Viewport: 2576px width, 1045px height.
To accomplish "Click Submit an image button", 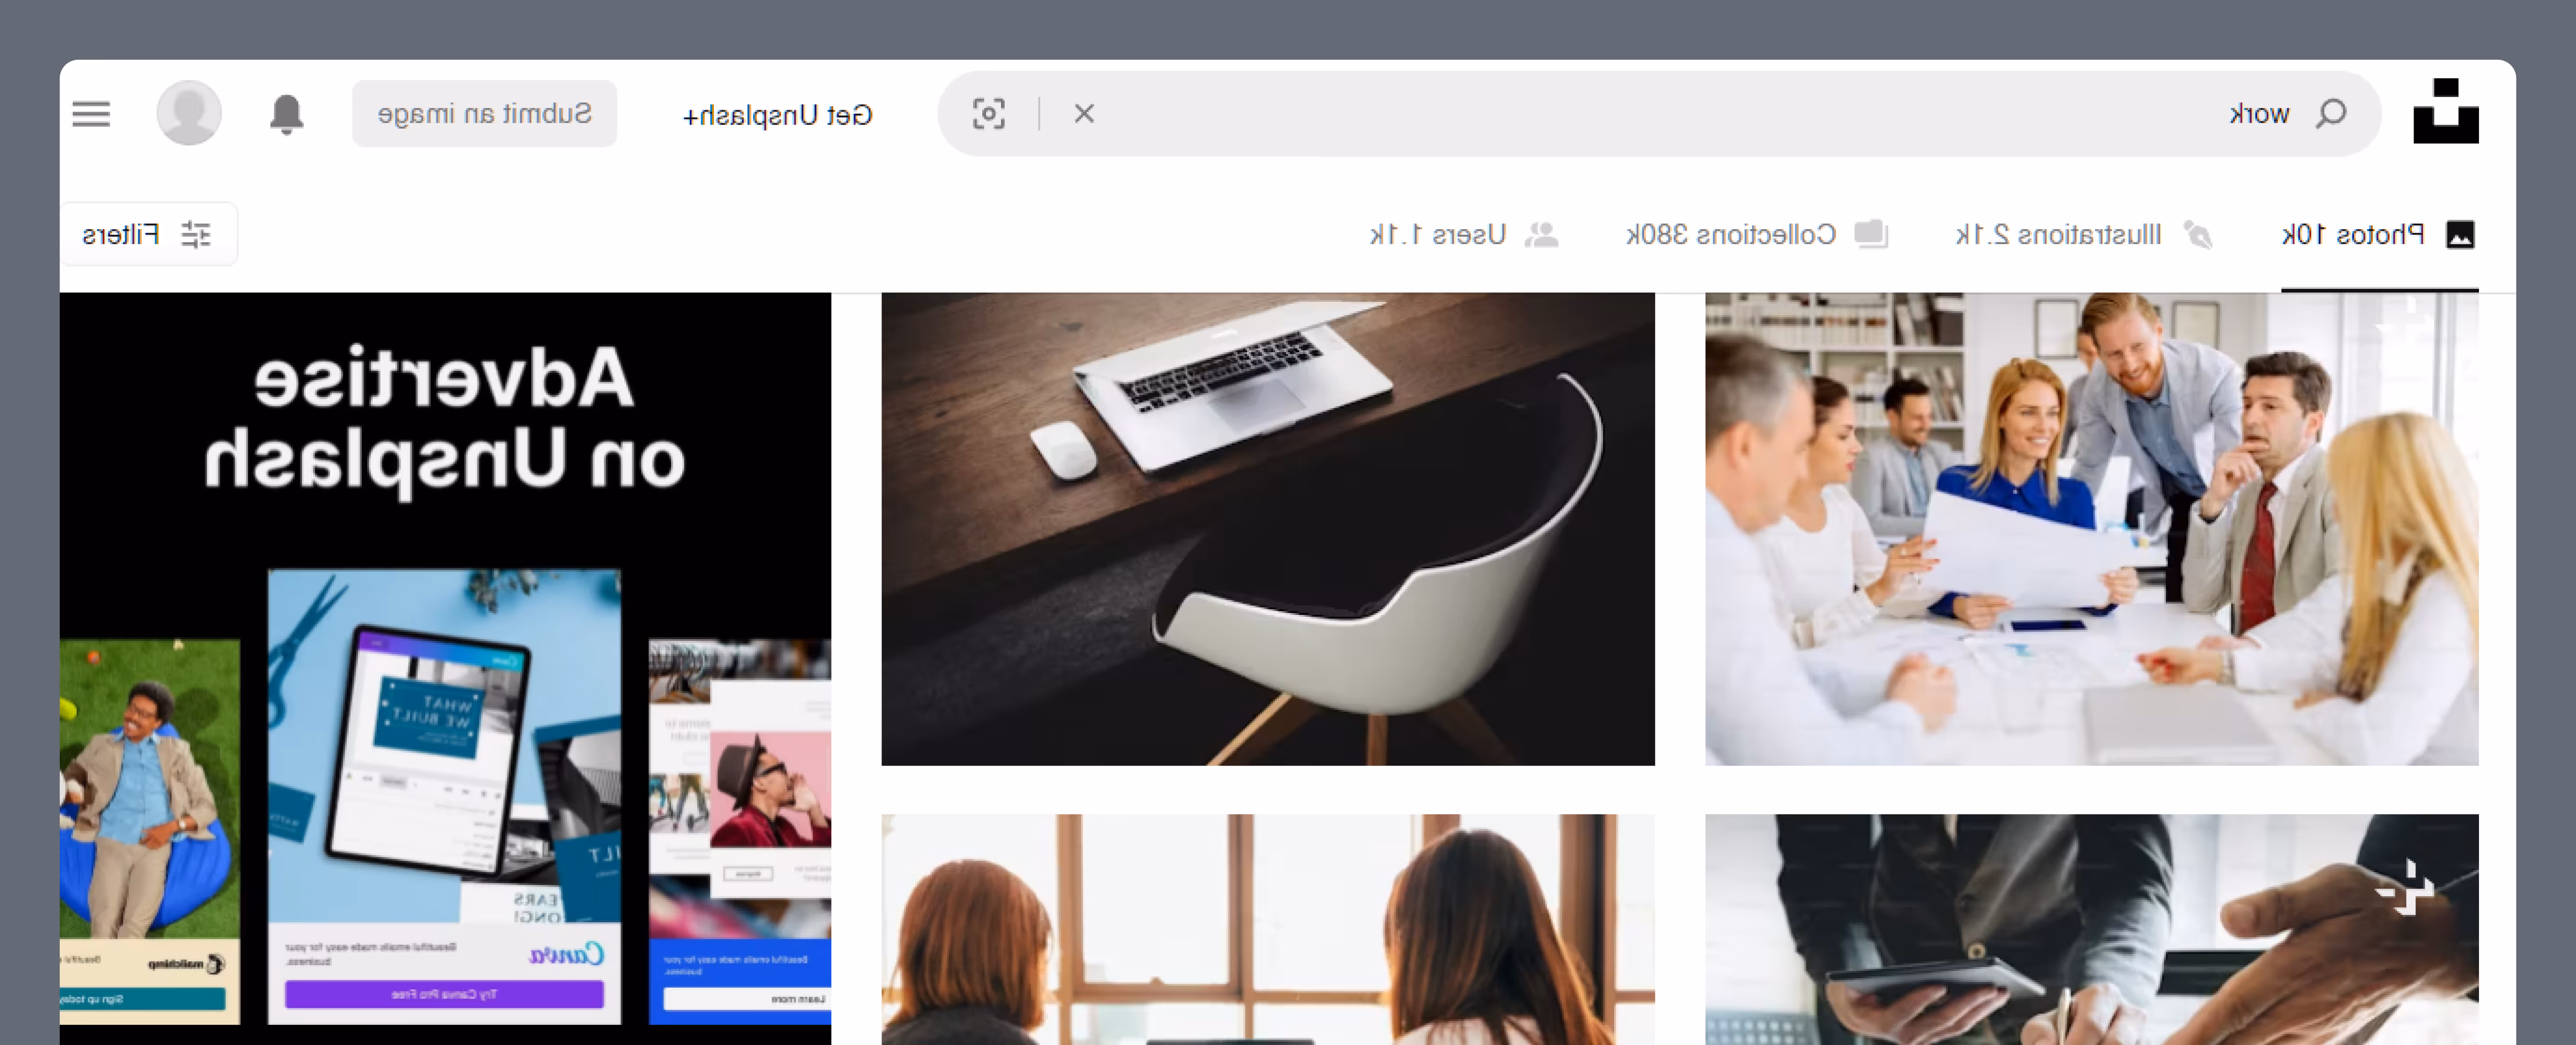I will 484,114.
